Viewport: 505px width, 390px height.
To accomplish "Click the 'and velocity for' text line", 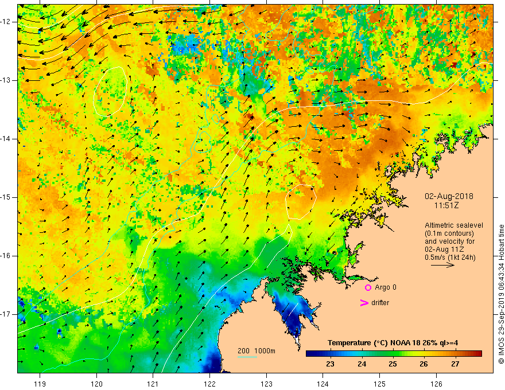I will [x=449, y=241].
